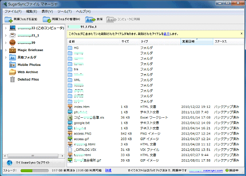Open the ファイル(F) menu
246x176 pixels.
click(x=13, y=12)
